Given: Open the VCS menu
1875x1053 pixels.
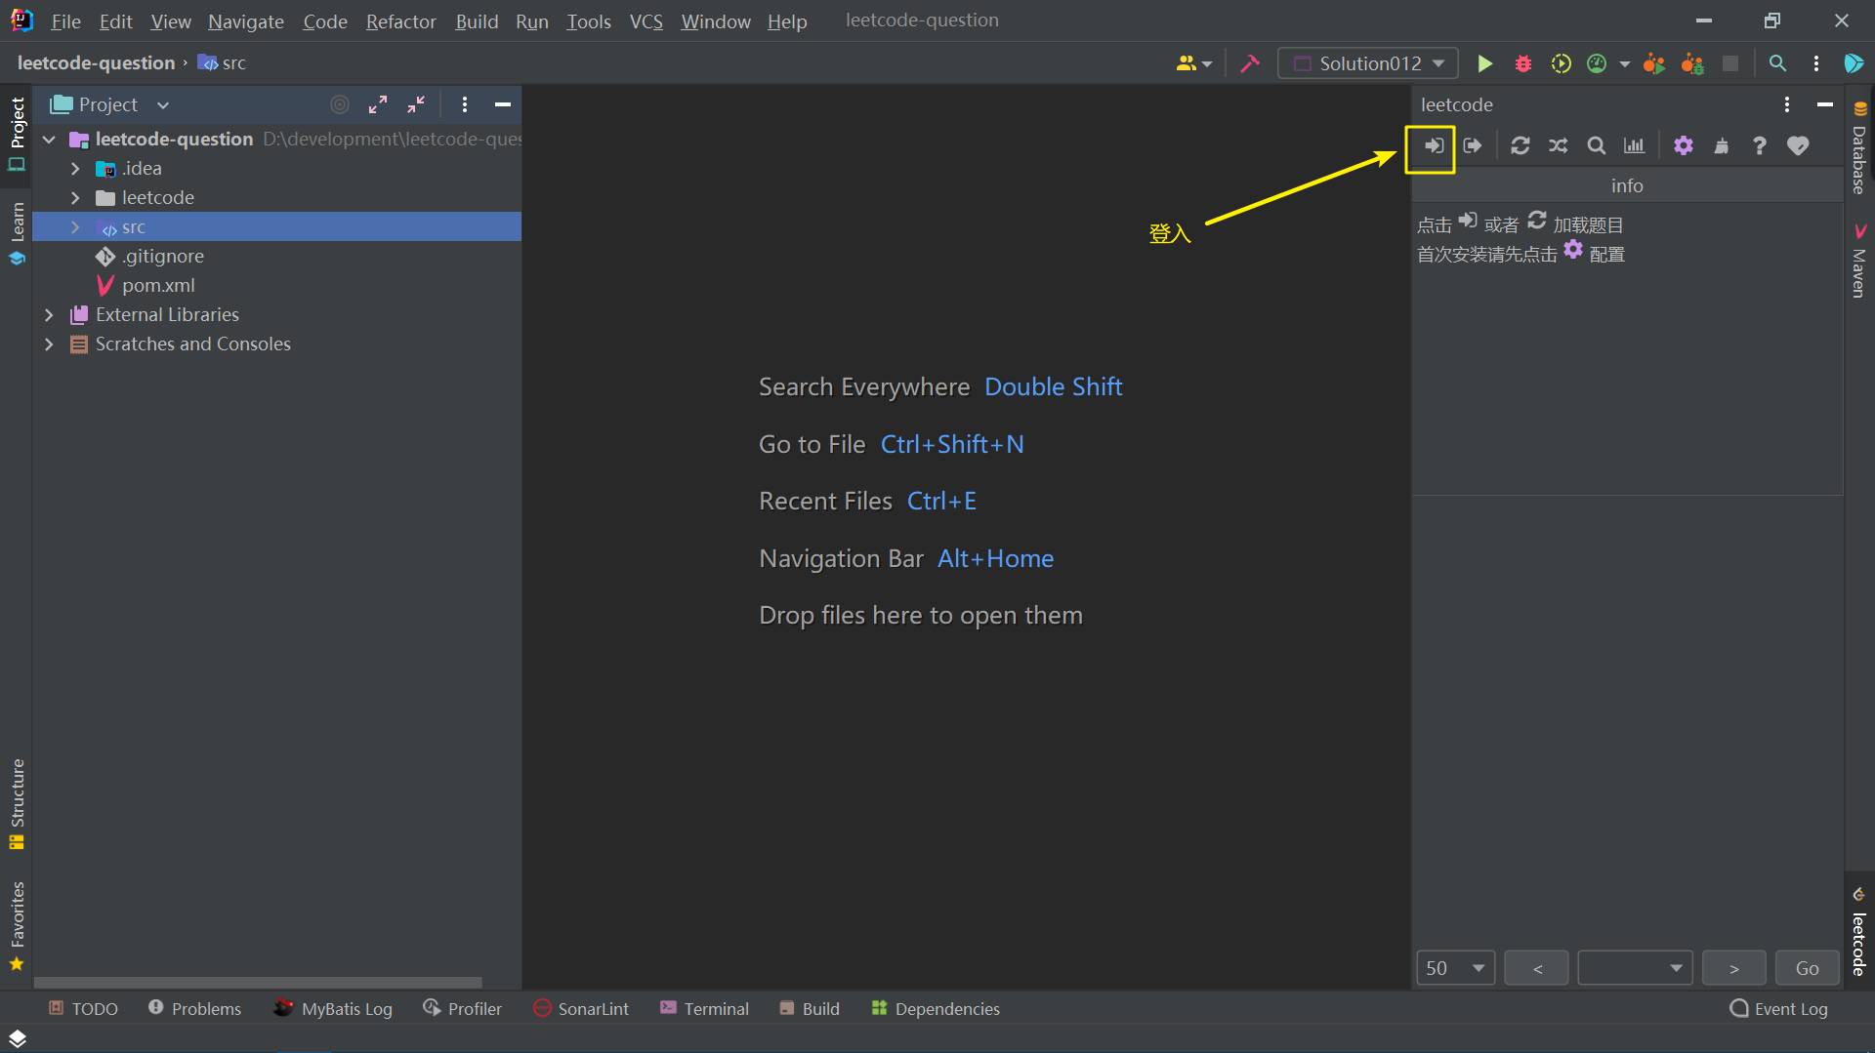Looking at the screenshot, I should coord(646,20).
